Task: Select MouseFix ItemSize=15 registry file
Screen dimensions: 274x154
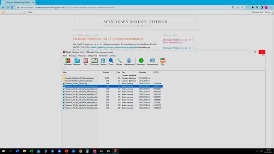Action: [113, 92]
